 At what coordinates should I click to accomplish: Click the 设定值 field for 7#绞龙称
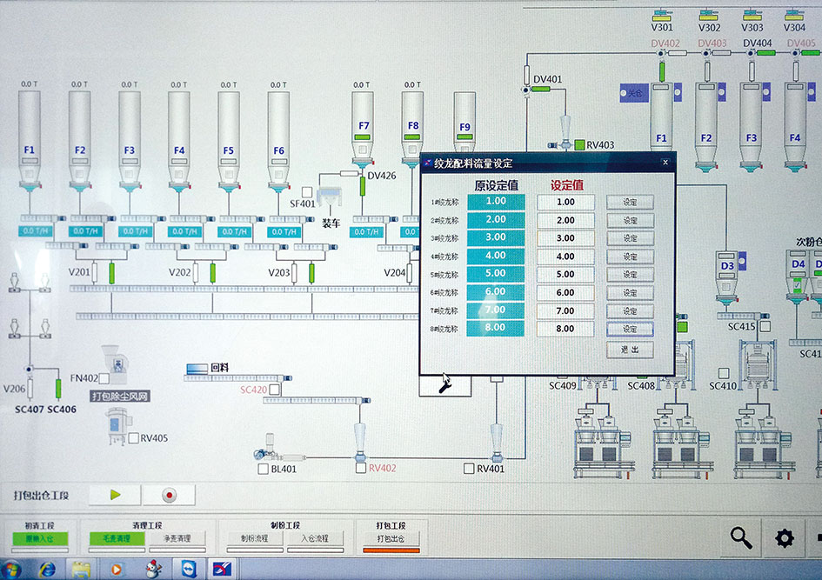tap(565, 310)
